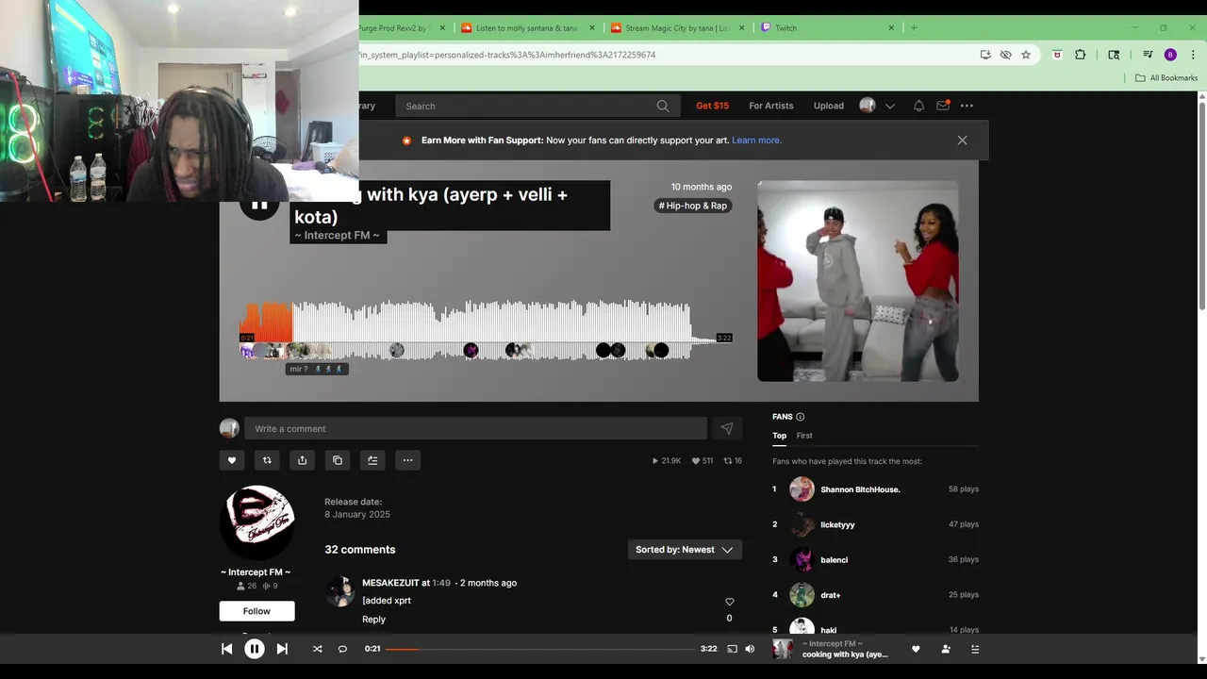The height and width of the screenshot is (679, 1207).
Task: Add the track to next up
Action: (372, 460)
